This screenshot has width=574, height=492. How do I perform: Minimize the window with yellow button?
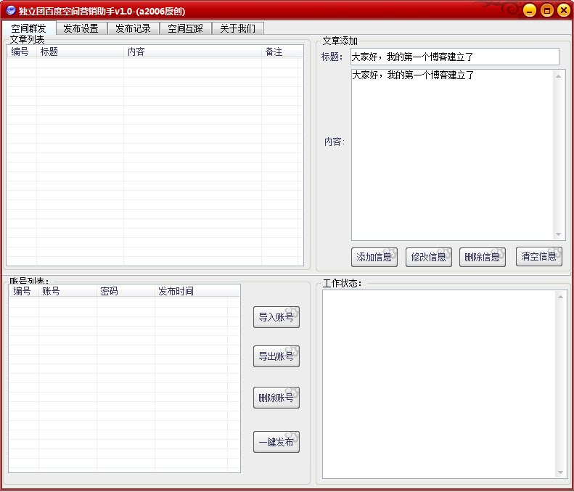pyautogui.click(x=530, y=10)
